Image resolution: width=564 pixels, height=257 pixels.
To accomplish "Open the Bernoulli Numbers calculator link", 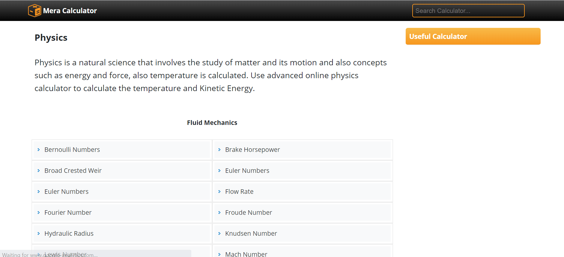I will [72, 149].
